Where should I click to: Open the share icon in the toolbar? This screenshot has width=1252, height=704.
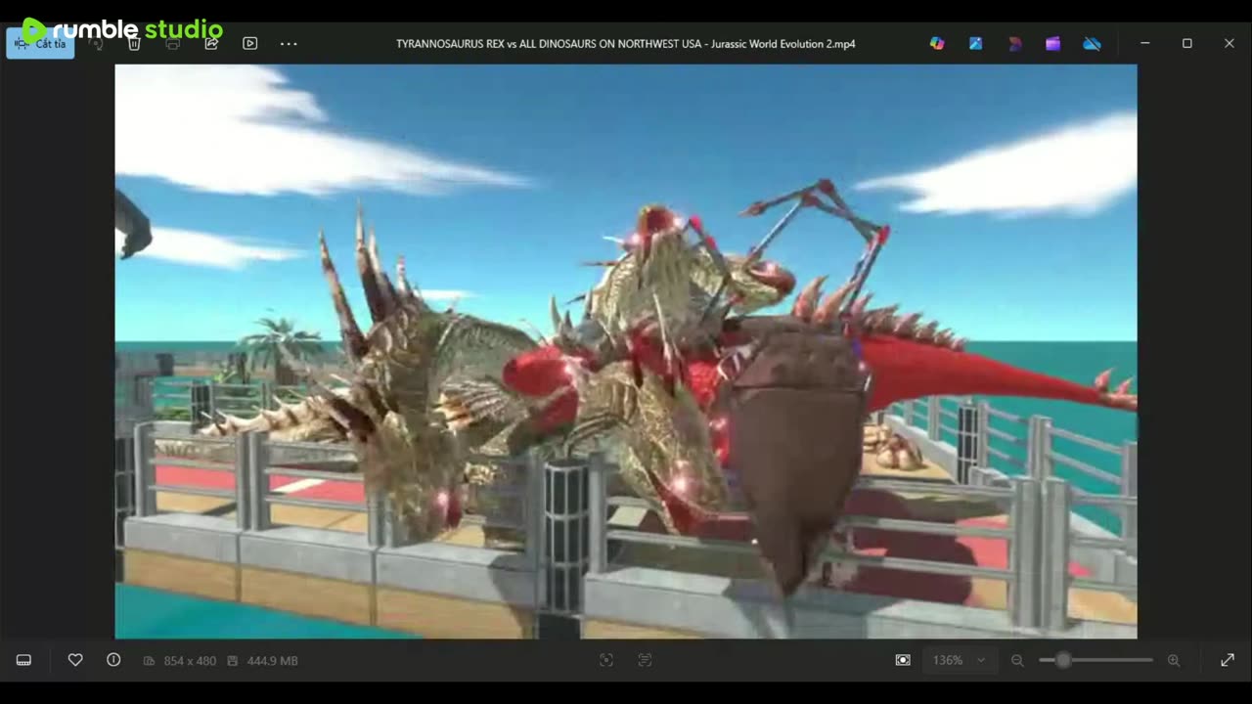tap(211, 44)
